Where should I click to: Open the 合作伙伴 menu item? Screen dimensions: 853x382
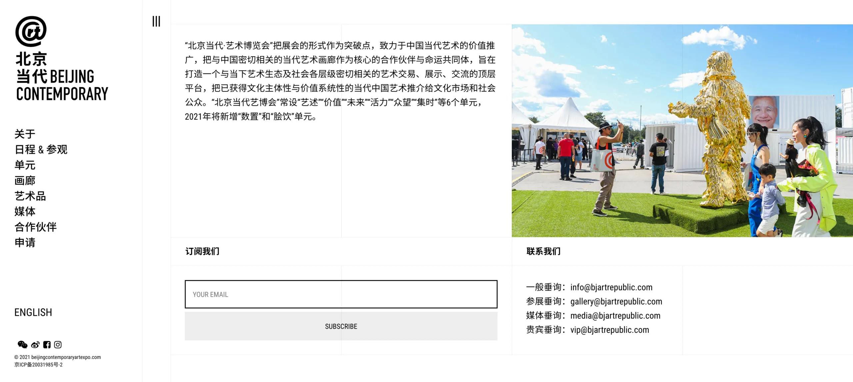tap(35, 227)
